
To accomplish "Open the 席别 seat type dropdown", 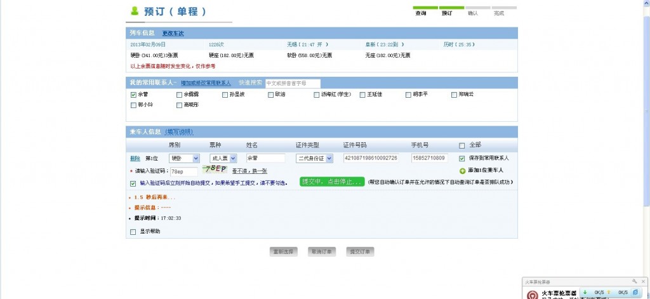I will (185, 159).
